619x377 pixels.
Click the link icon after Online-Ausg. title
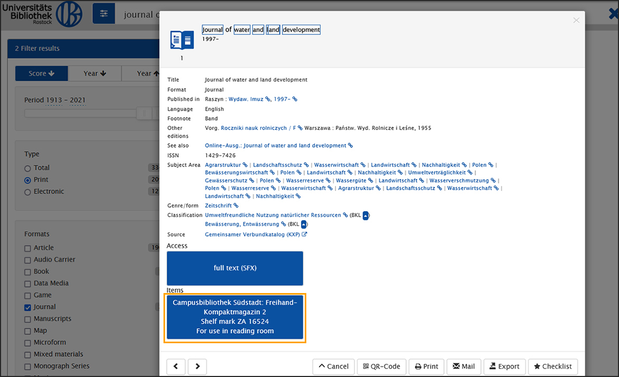(351, 146)
